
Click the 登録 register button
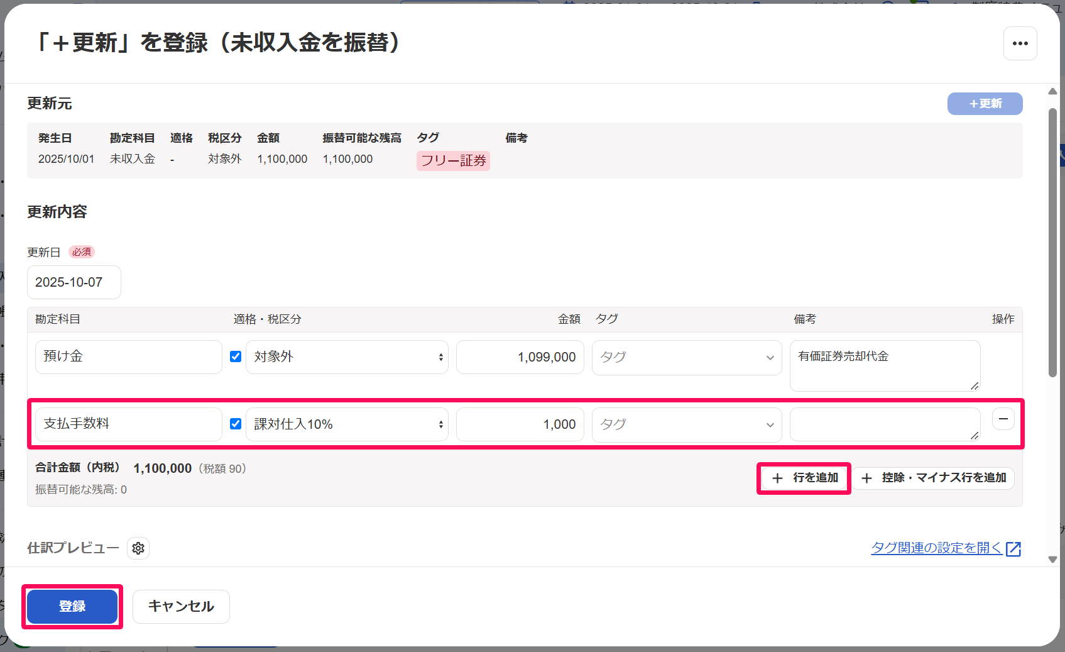(72, 606)
